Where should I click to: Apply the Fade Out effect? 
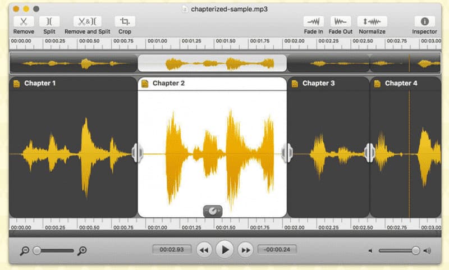(341, 22)
